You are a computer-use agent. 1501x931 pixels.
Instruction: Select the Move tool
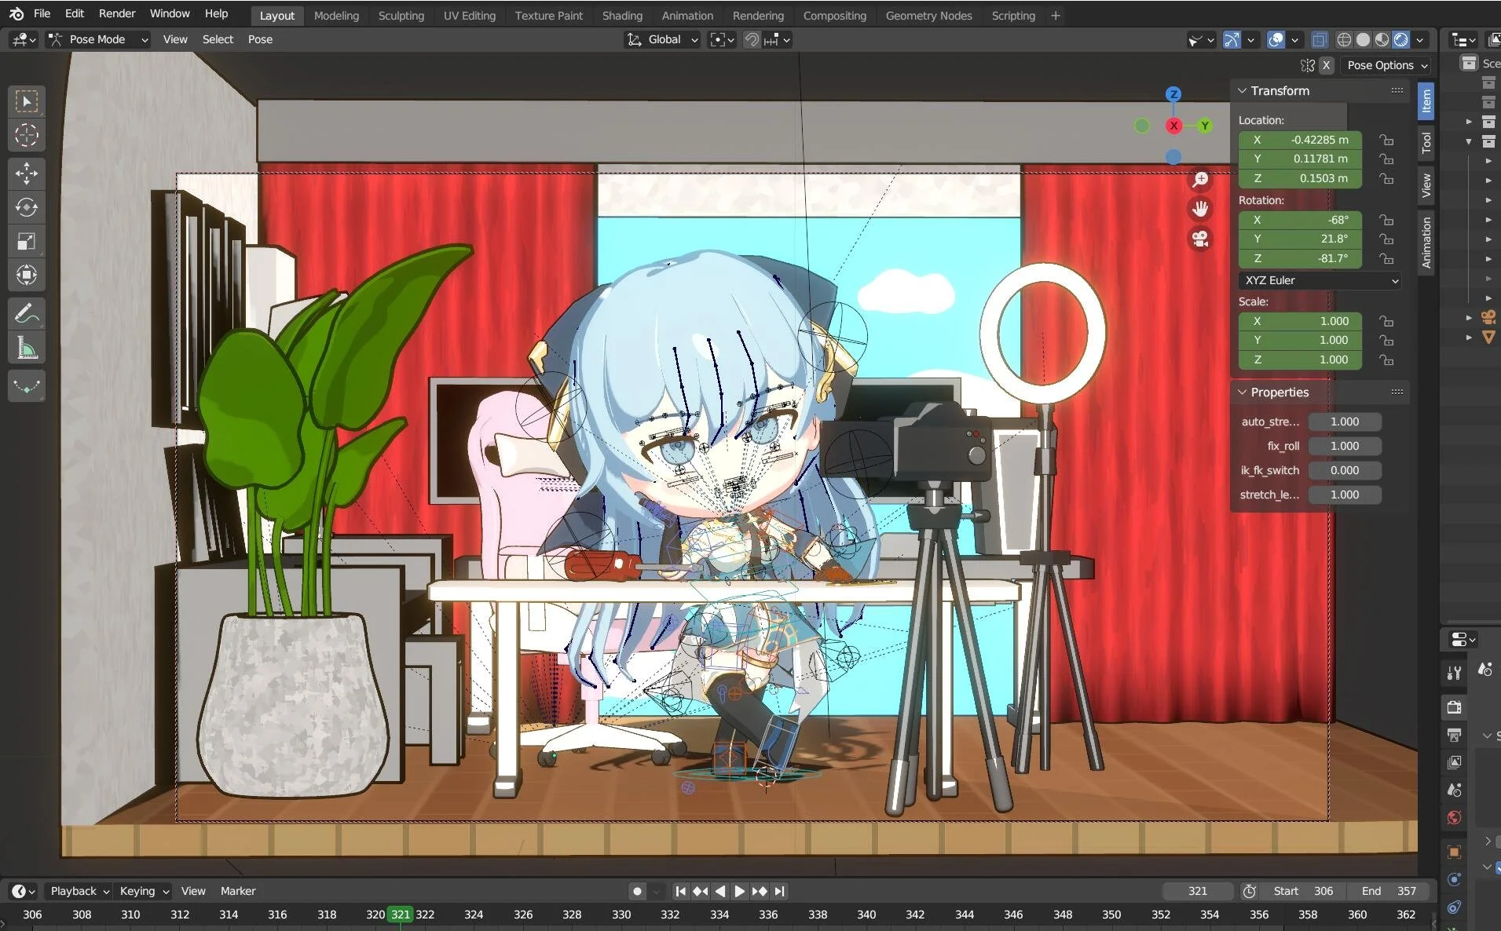click(27, 173)
